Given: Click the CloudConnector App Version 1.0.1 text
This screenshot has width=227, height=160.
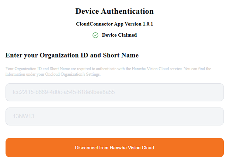Looking at the screenshot, I should tap(114, 24).
